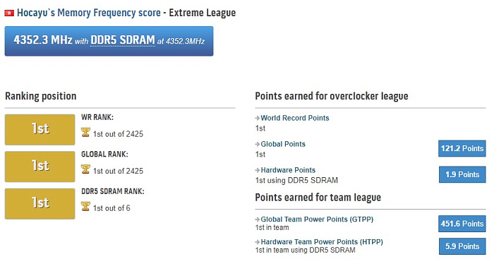
Task: Click the gold 1st badge for WR rank
Action: [x=40, y=130]
